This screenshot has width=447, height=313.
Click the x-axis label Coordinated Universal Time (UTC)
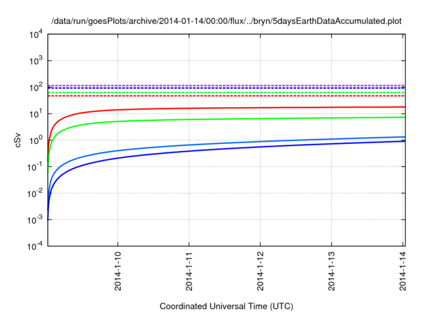pos(226,306)
